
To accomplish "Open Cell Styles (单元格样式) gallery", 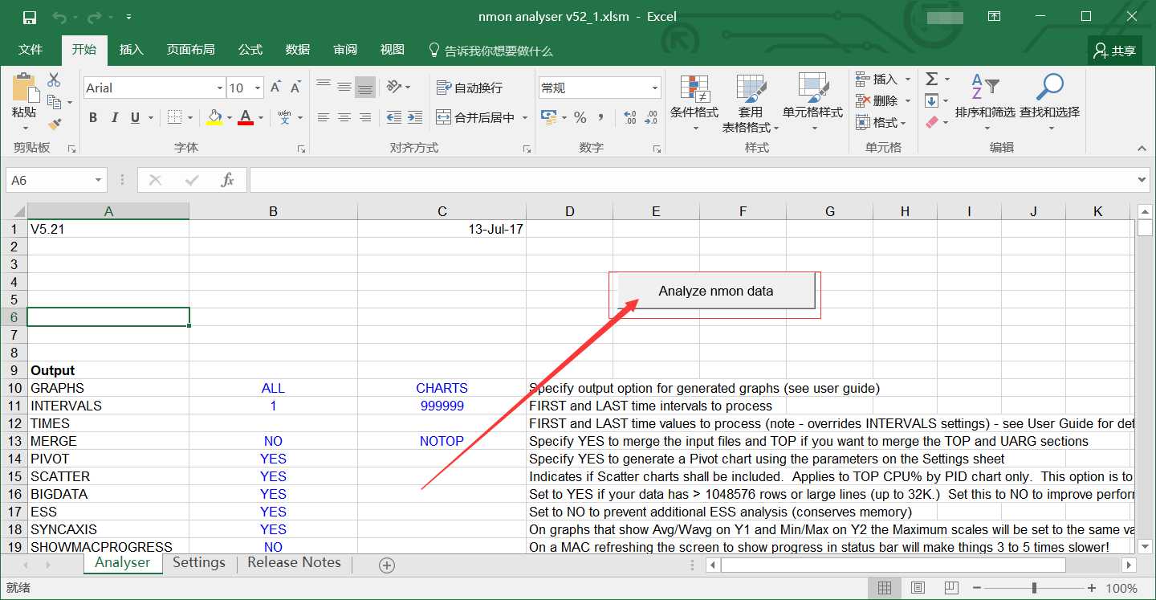I will (x=812, y=103).
